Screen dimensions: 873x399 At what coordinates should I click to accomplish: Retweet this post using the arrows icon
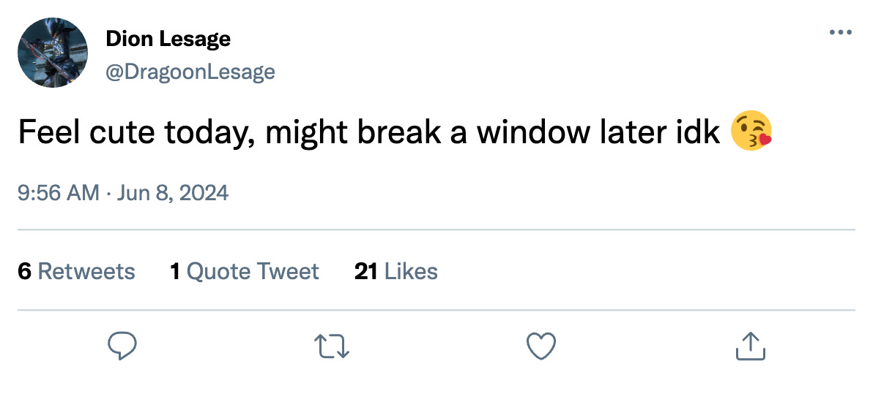tap(331, 346)
